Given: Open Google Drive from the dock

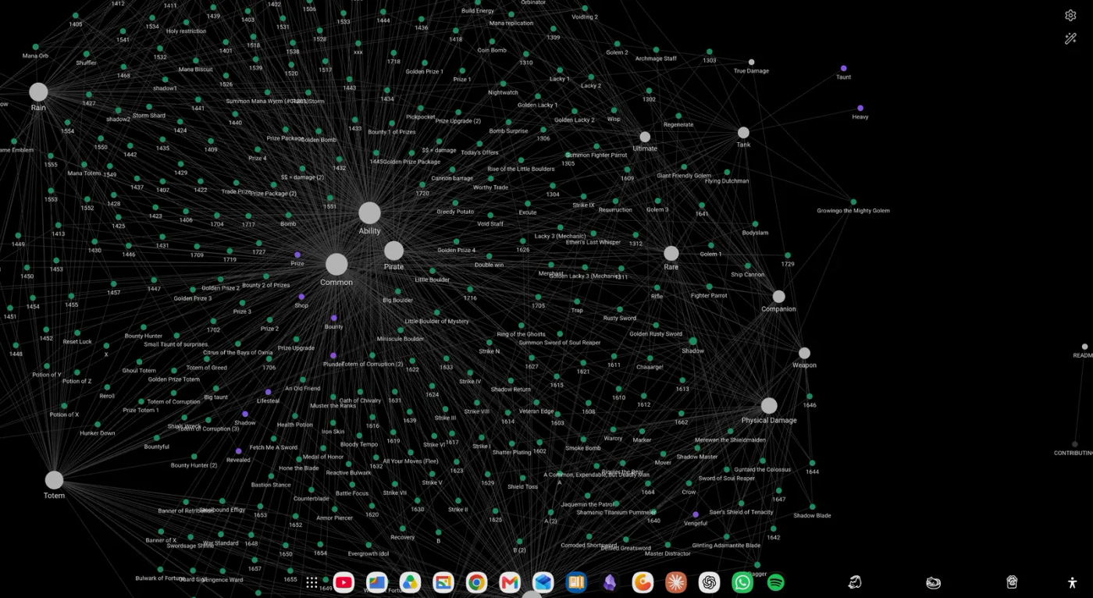Looking at the screenshot, I should click(x=410, y=582).
